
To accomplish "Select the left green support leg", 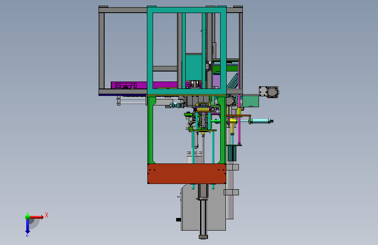I will pos(151,130).
